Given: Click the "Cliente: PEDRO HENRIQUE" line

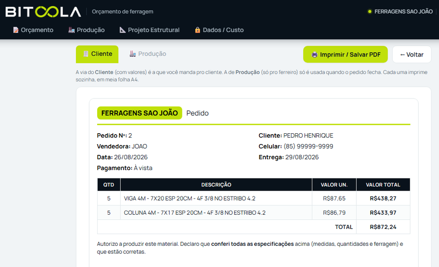Looking at the screenshot, I should [296, 136].
